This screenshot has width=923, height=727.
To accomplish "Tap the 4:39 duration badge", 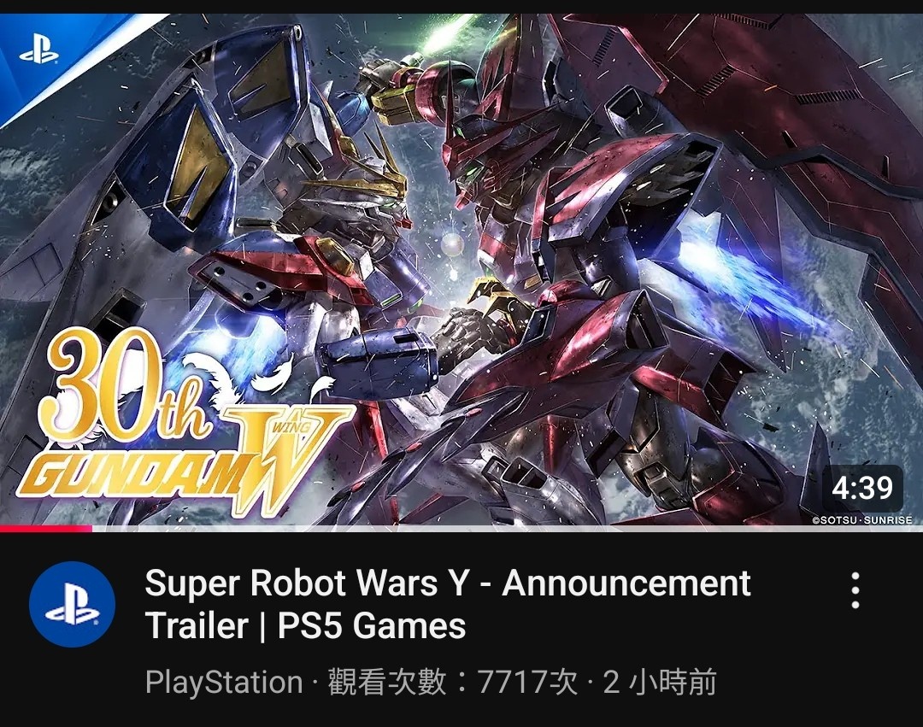I will point(862,488).
